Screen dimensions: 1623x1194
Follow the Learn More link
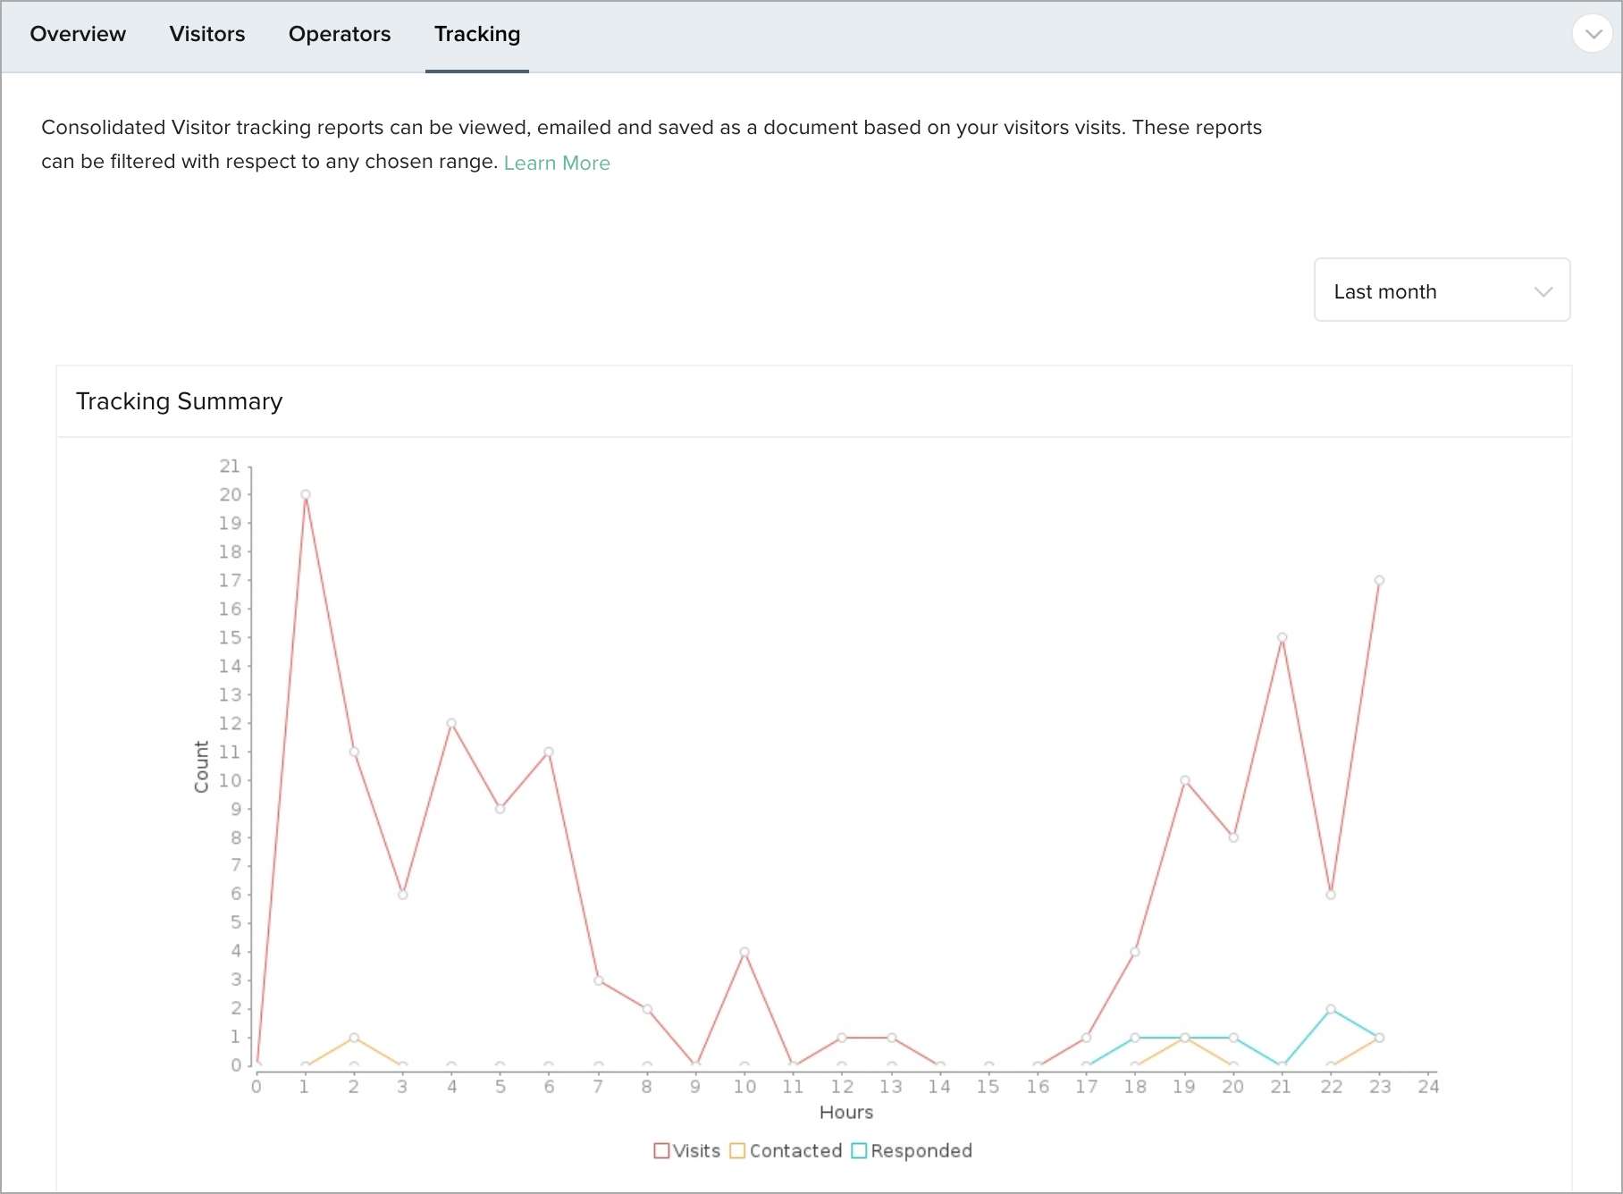[556, 163]
